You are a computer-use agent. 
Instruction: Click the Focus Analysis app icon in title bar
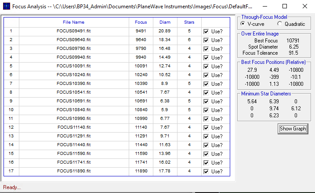pyautogui.click(x=6, y=7)
